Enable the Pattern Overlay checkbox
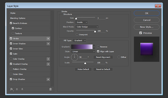Screen dimensions: 168x98 point(11,69)
